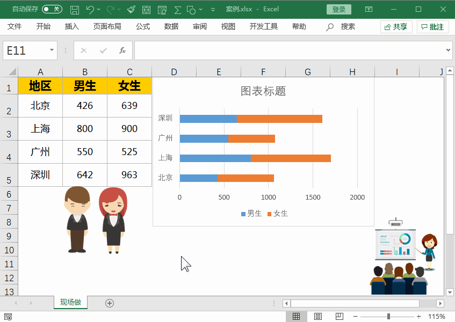Click the merge cells icon in quick access toolbar
This screenshot has width=455, height=322.
(x=146, y=10)
